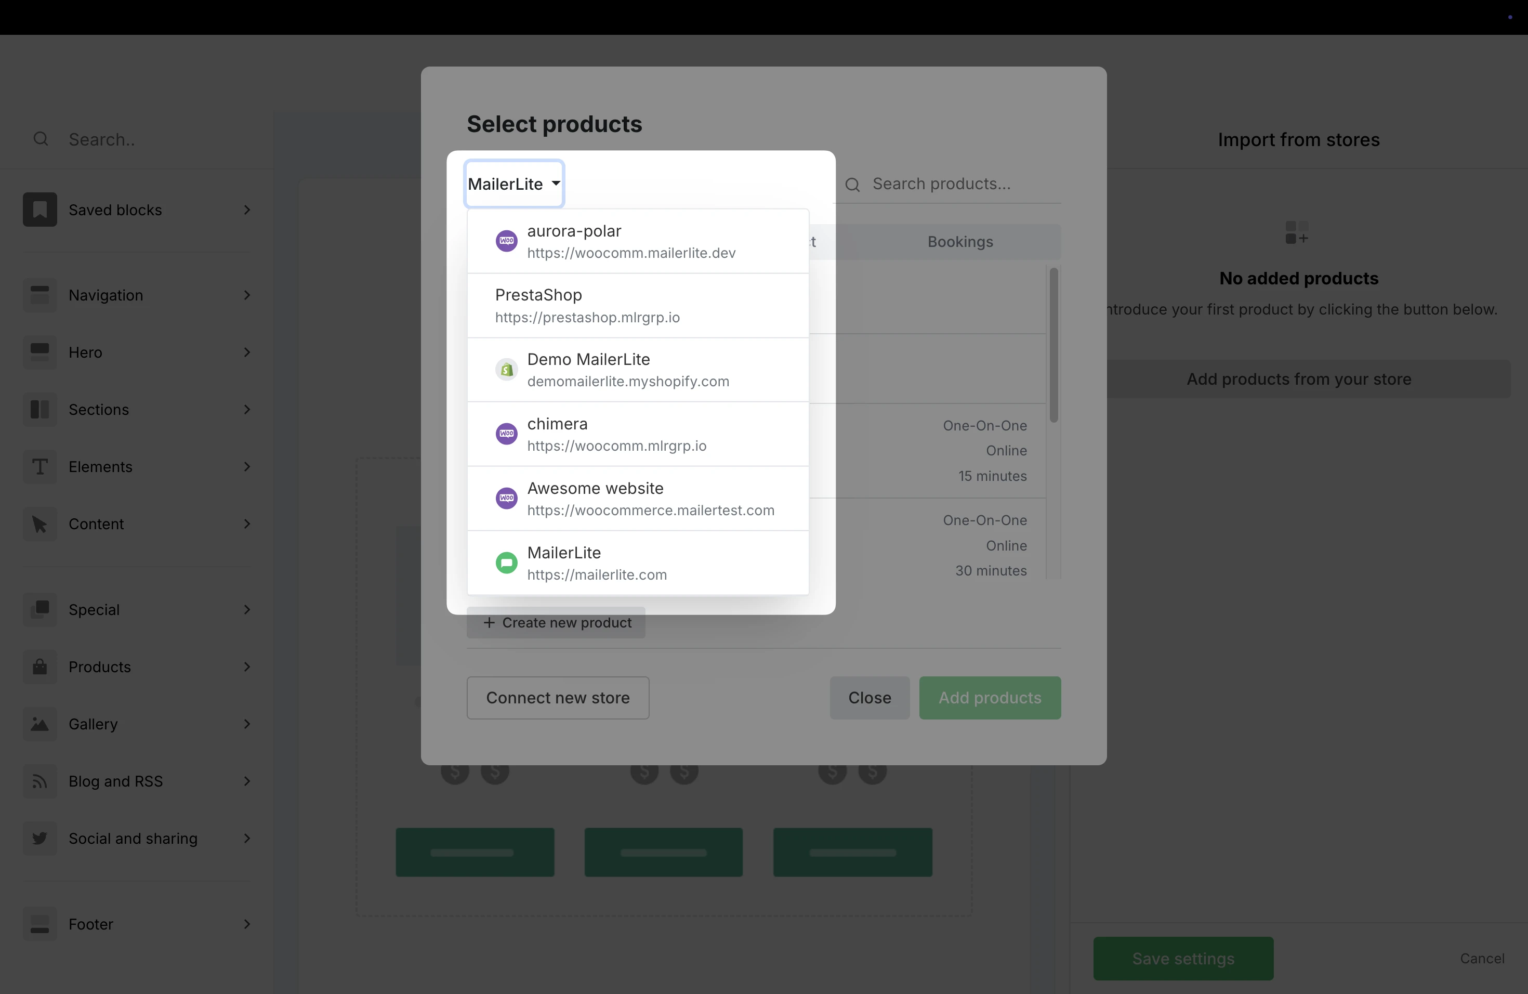Click the Blog and RSS feed icon

pyautogui.click(x=40, y=781)
